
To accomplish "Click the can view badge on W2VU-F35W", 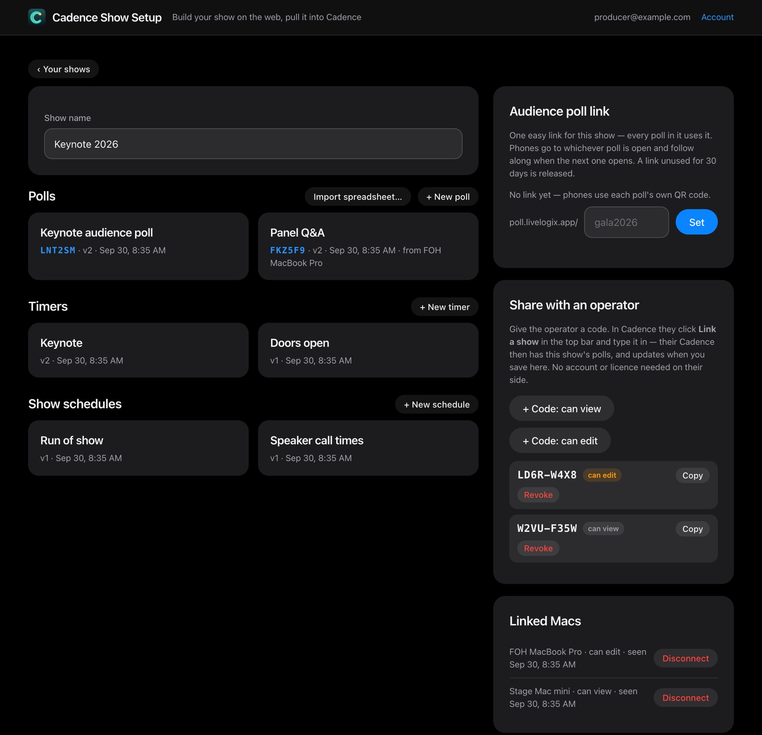I will 603,529.
